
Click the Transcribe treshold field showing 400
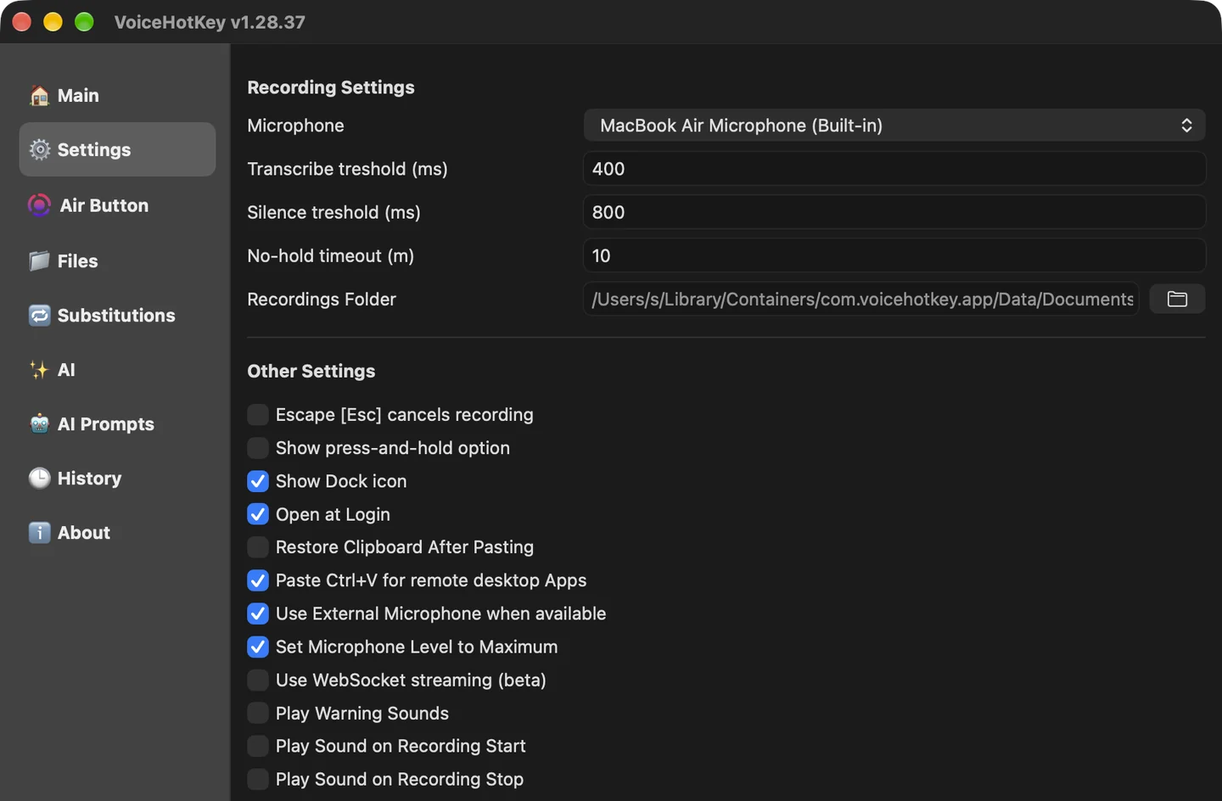click(x=894, y=169)
